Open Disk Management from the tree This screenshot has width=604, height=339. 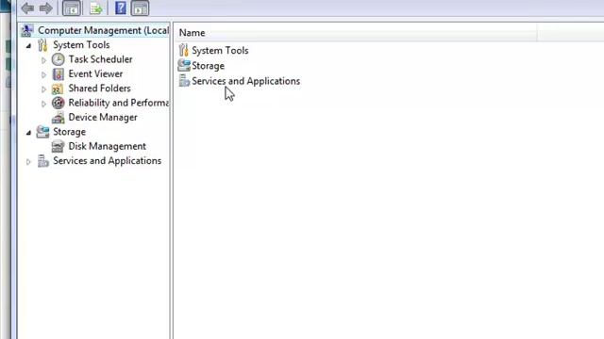107,147
